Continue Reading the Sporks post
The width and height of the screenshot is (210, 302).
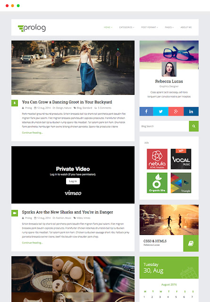pos(33,243)
